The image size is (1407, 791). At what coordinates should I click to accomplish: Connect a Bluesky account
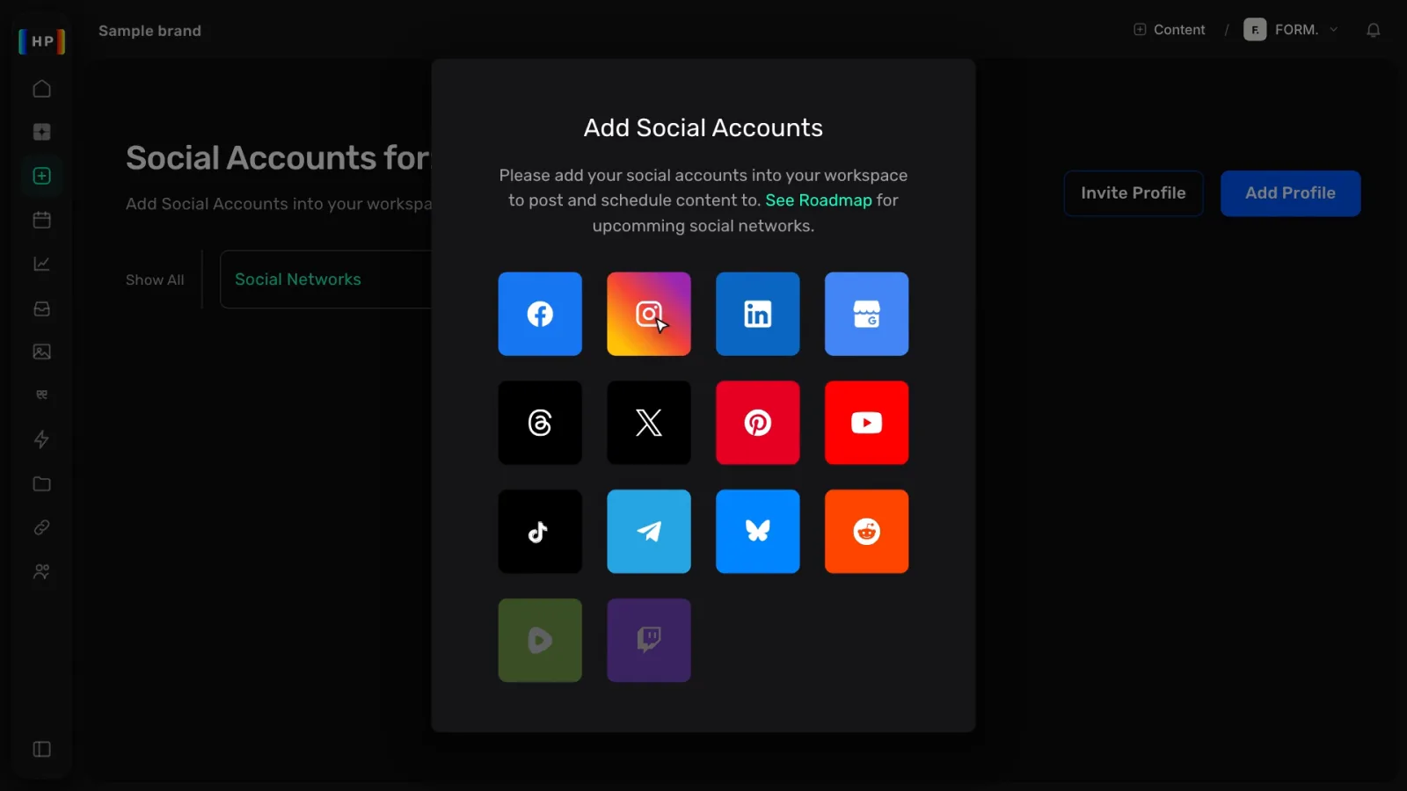758,532
